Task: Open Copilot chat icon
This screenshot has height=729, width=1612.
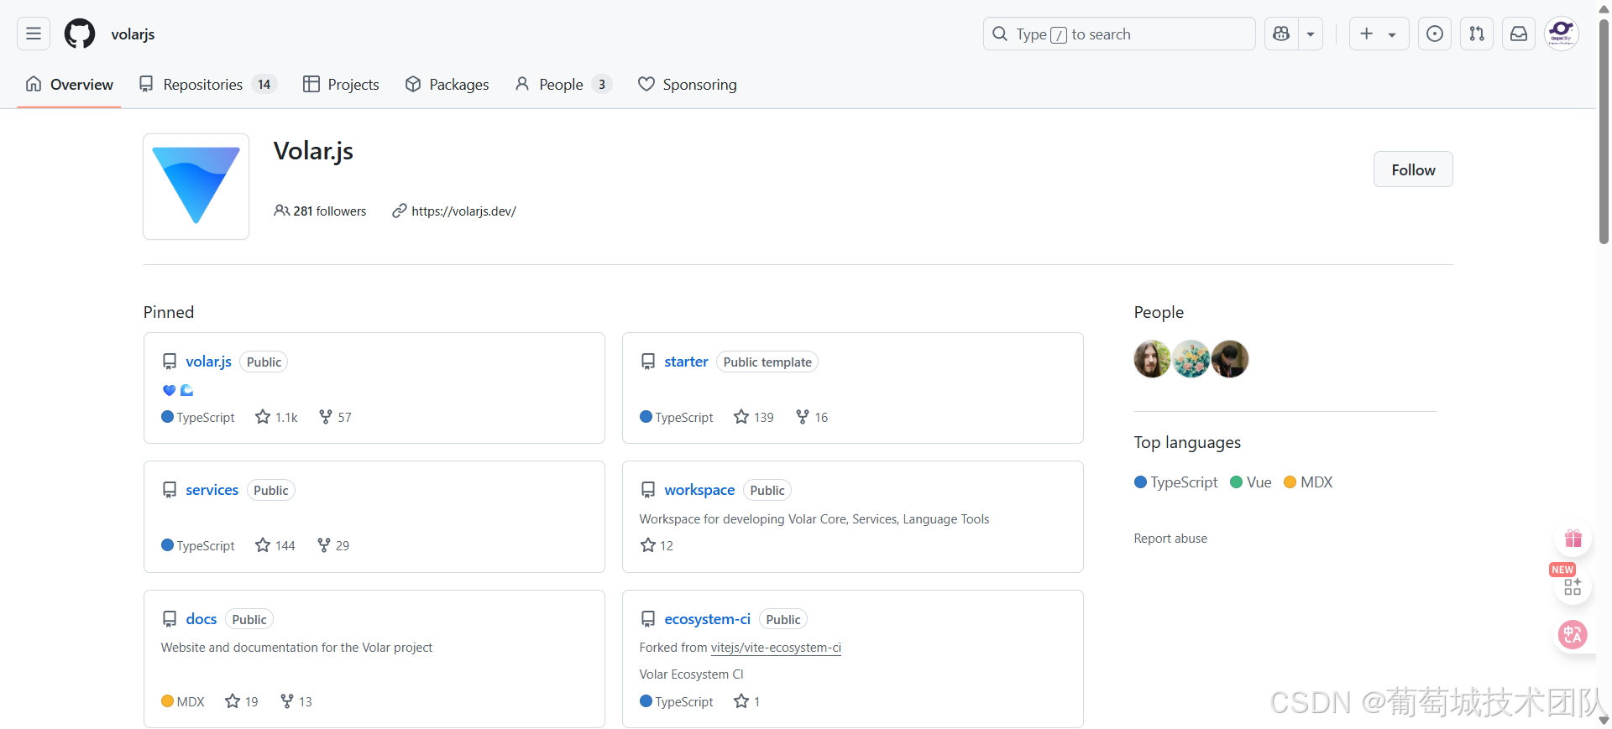Action: [x=1281, y=34]
